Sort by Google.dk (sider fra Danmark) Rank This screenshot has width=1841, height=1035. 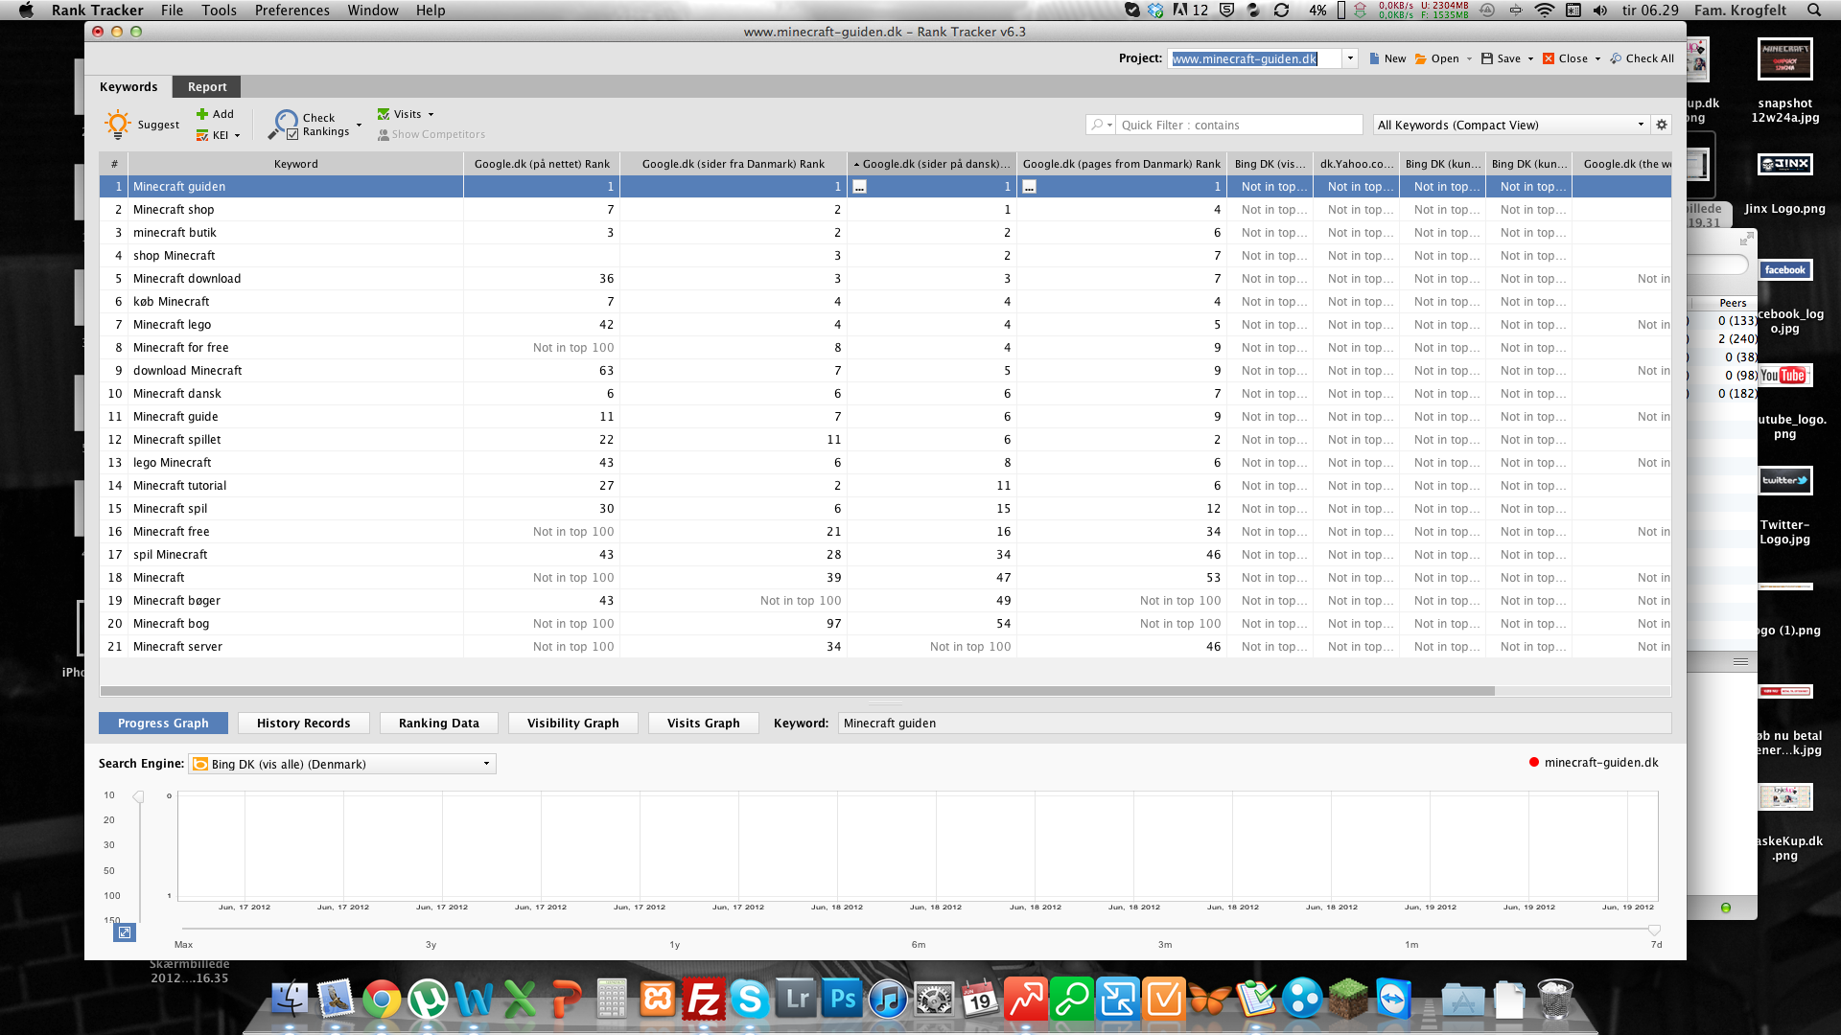click(x=733, y=164)
